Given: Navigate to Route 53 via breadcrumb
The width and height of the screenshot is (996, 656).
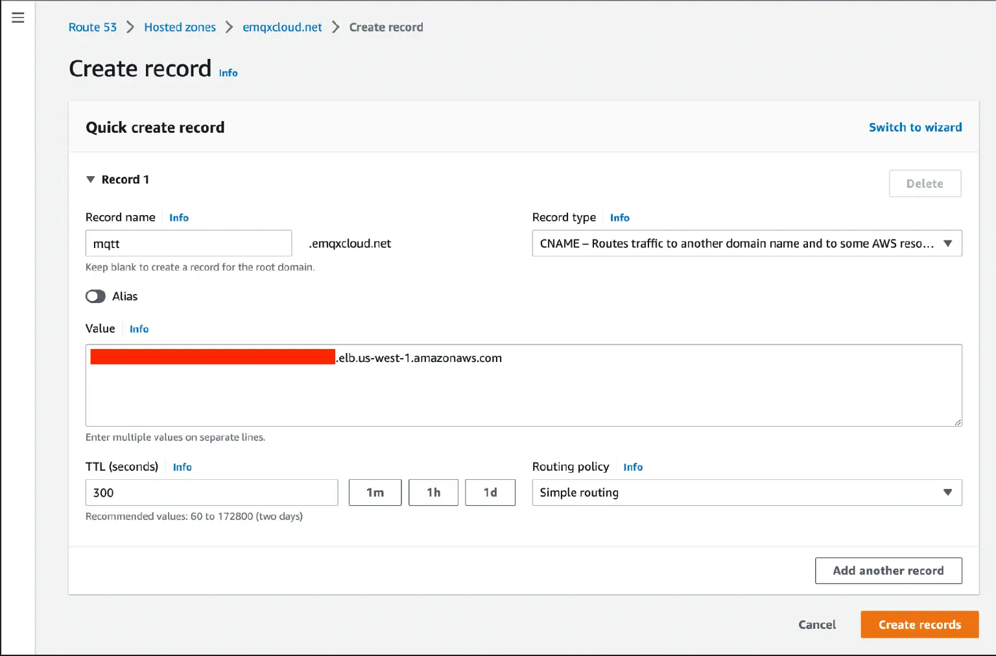Looking at the screenshot, I should pyautogui.click(x=92, y=27).
